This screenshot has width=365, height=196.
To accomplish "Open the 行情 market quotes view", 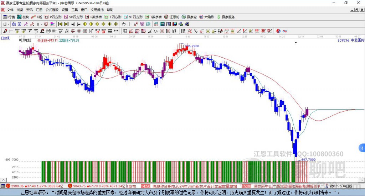I will point(9,17).
